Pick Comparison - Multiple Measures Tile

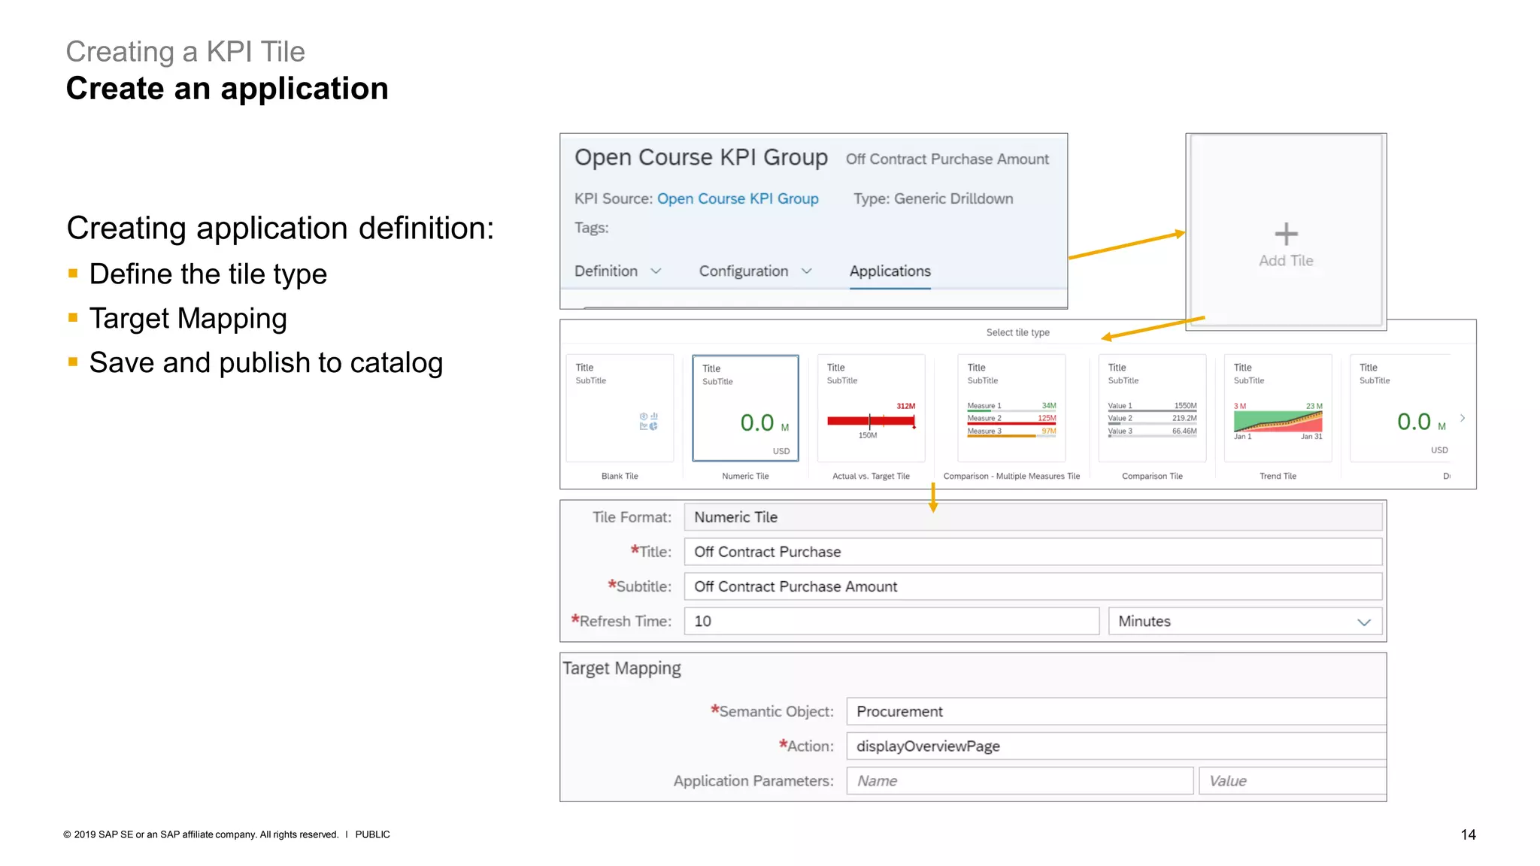click(x=1011, y=408)
